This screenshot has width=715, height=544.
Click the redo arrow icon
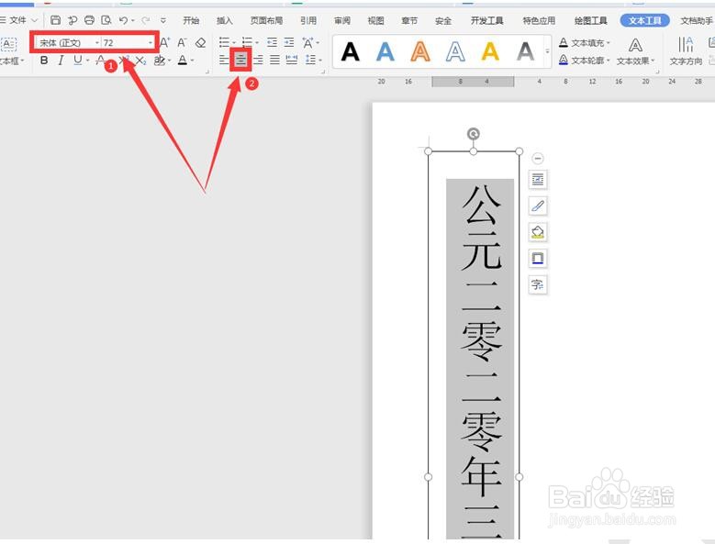click(146, 20)
